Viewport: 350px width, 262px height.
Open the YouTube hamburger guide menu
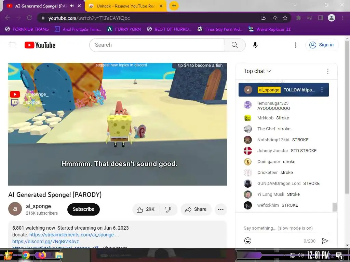coord(12,45)
